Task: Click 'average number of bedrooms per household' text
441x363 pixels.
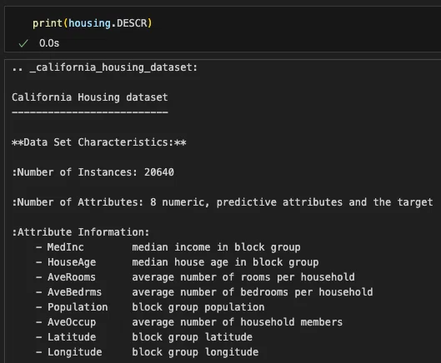Action: 253,292
